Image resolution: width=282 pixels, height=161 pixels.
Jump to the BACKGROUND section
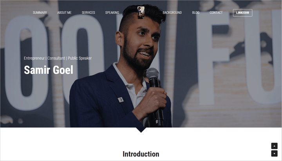click(172, 13)
